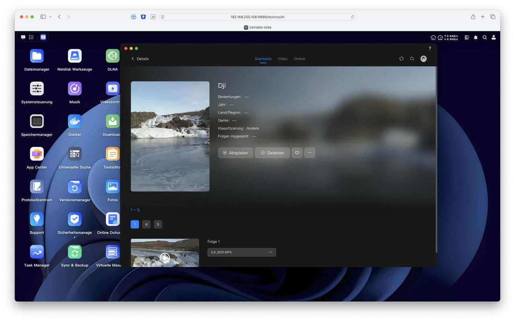Image resolution: width=515 pixels, height=321 pixels.
Task: Open the Safari share menu
Action: [473, 17]
